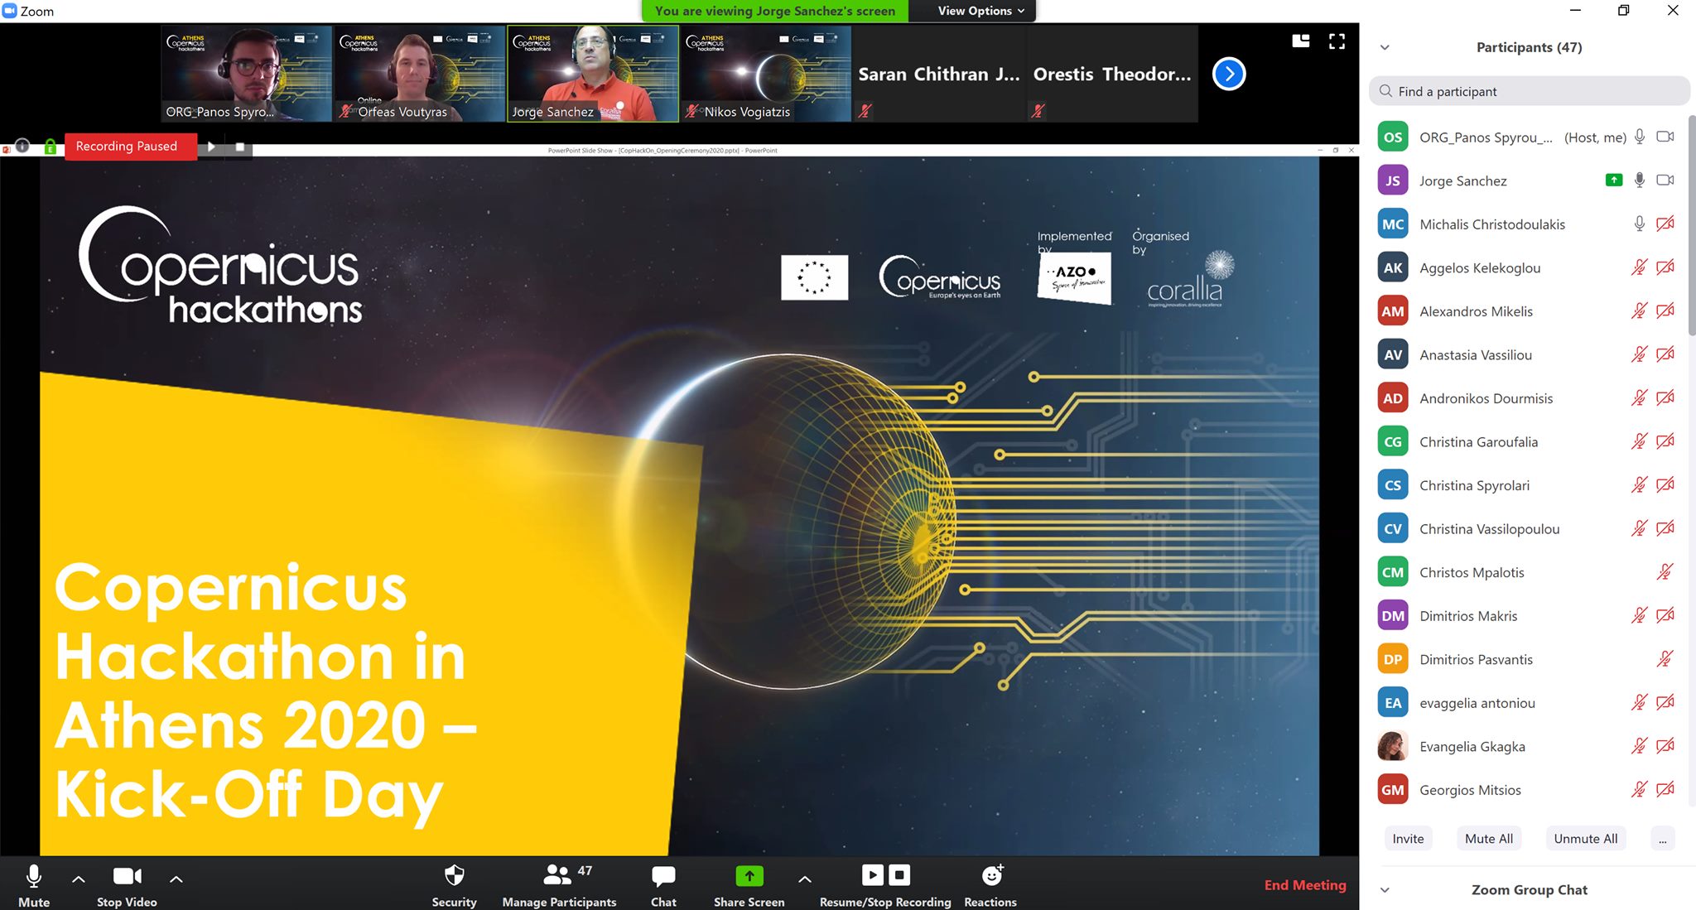Show next video thumbnails with blue arrow
1696x910 pixels.
1229,75
